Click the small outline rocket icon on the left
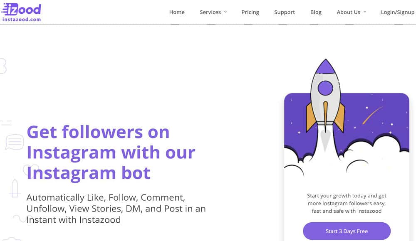Image resolution: width=416 pixels, height=241 pixels. (x=15, y=188)
